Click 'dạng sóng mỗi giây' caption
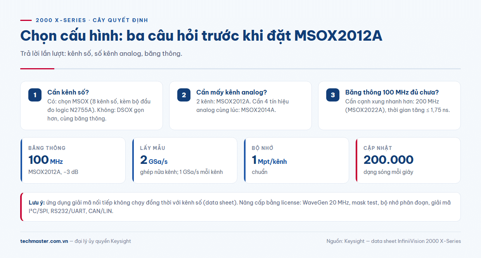The width and height of the screenshot is (481, 258). click(388, 172)
